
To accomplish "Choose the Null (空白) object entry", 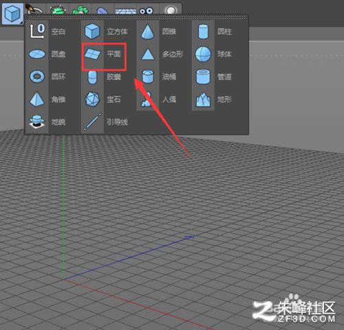I will (x=37, y=32).
